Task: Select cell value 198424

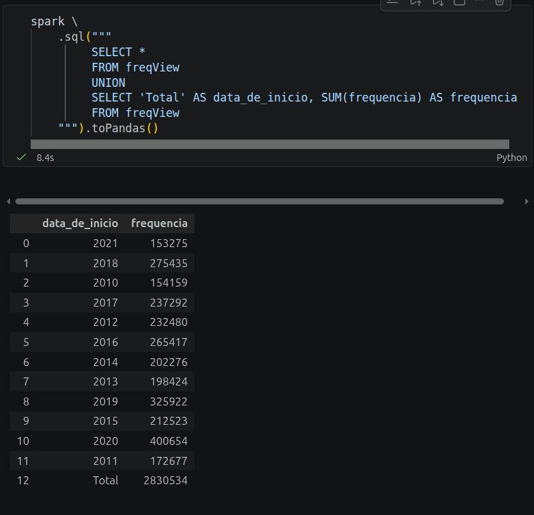Action: (168, 381)
